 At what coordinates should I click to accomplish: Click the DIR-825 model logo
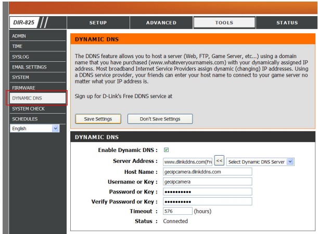(24, 22)
